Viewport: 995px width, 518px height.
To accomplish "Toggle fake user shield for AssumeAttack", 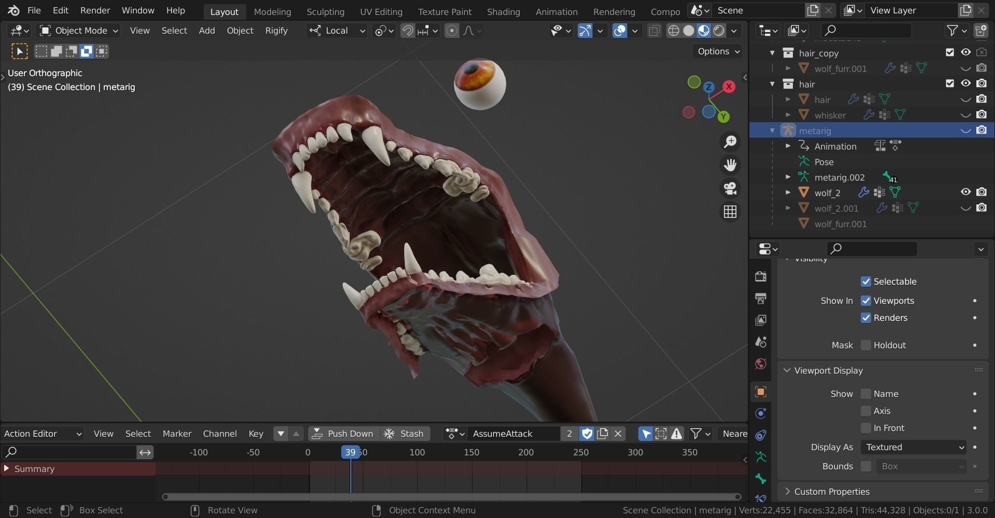I will tap(587, 434).
